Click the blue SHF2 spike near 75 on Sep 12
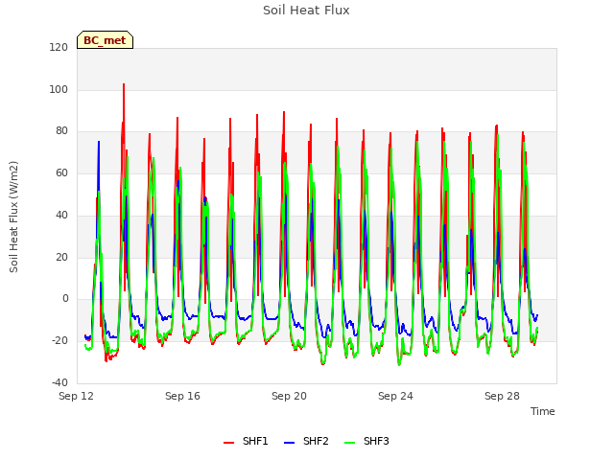The image size is (614, 460). (99, 143)
